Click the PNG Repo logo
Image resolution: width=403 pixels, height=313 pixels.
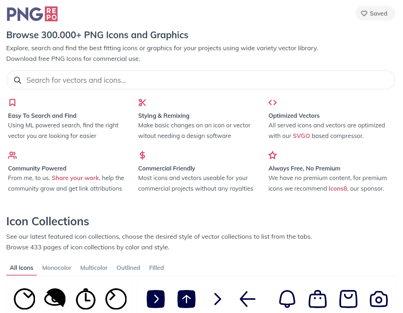coord(32,14)
